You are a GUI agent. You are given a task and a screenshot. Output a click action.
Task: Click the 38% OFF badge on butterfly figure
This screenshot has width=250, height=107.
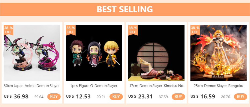8,30
